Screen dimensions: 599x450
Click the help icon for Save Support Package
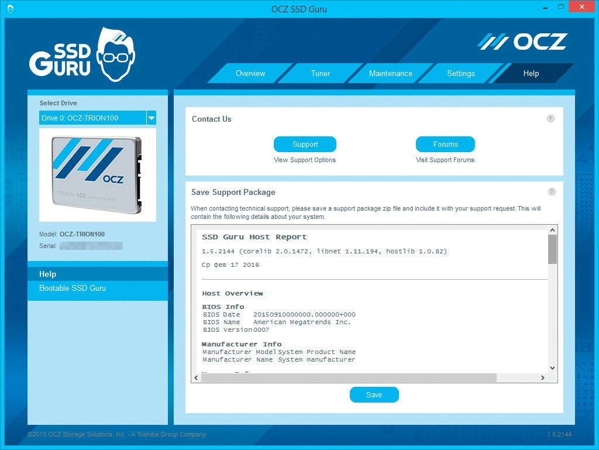pyautogui.click(x=550, y=191)
